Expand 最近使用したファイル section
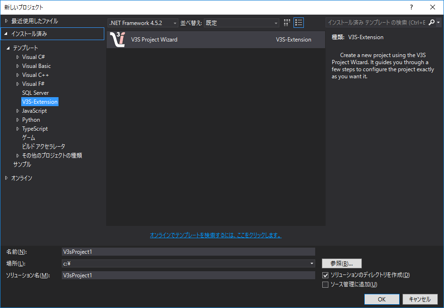 (x=7, y=21)
